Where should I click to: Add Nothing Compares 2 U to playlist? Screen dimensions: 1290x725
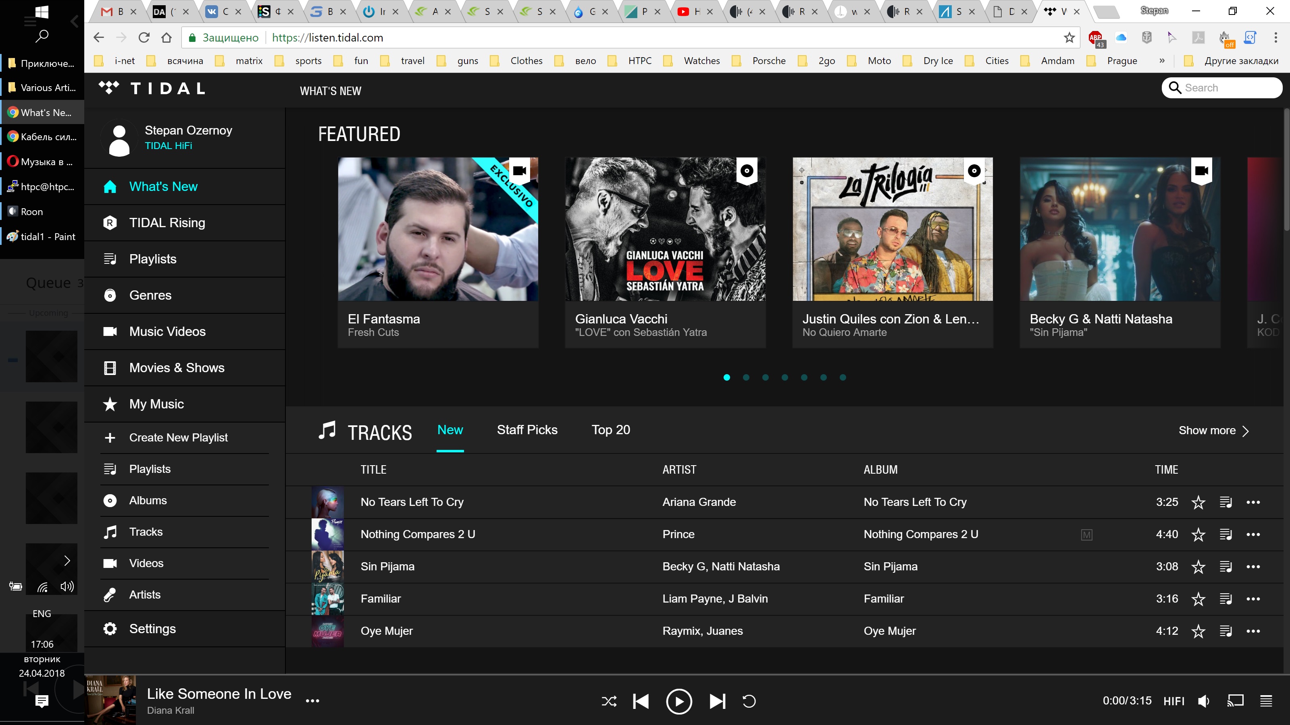[x=1225, y=535]
